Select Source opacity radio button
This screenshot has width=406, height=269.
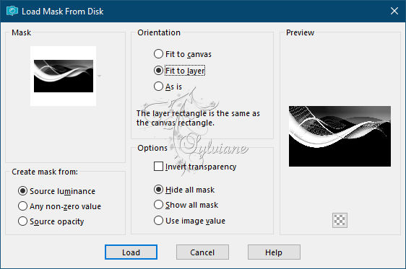pos(51,221)
